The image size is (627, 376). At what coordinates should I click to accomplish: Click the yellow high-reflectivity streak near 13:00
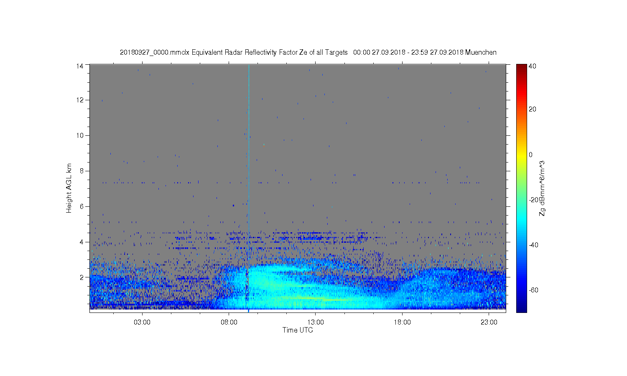click(318, 298)
